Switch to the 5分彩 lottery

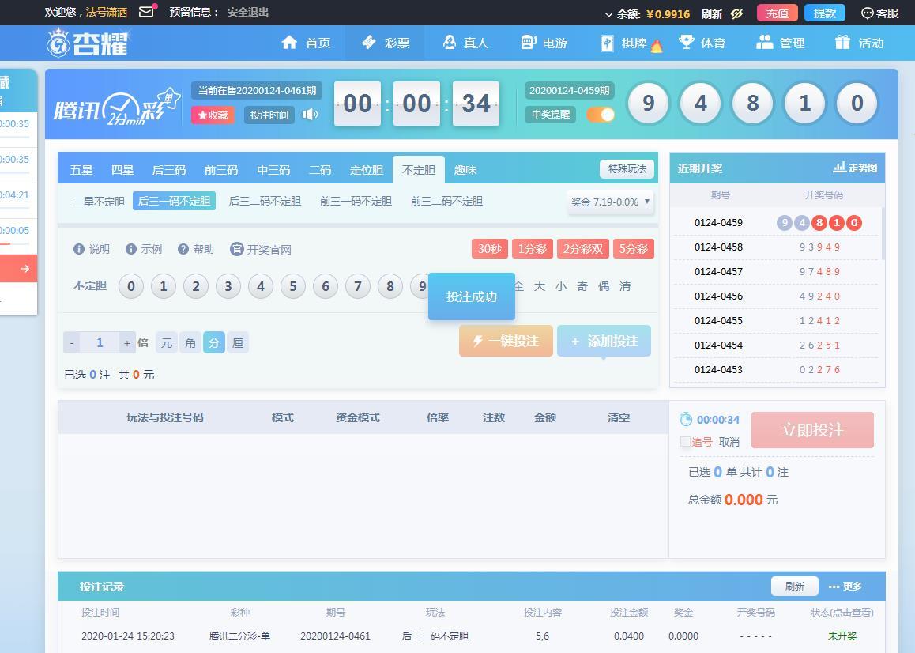click(x=633, y=249)
